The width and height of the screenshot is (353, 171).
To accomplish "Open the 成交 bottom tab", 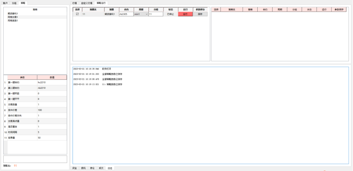I will pos(101,168).
